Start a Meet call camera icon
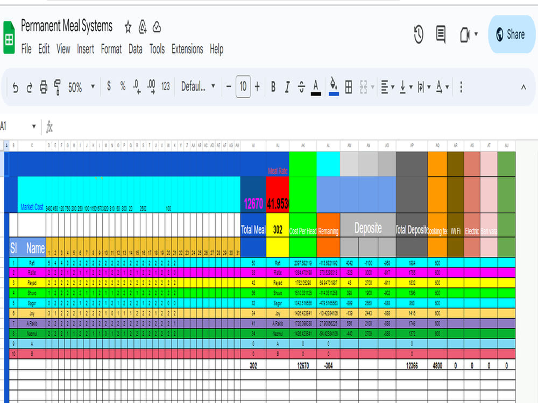The width and height of the screenshot is (538, 403). pyautogui.click(x=465, y=34)
